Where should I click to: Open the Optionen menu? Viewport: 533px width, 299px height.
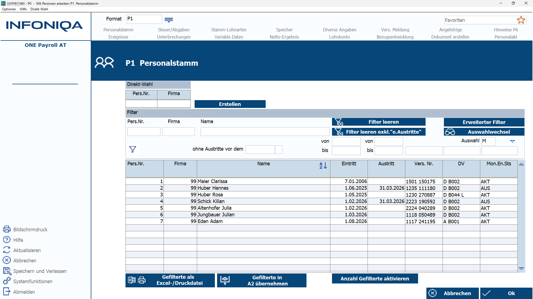(9, 9)
